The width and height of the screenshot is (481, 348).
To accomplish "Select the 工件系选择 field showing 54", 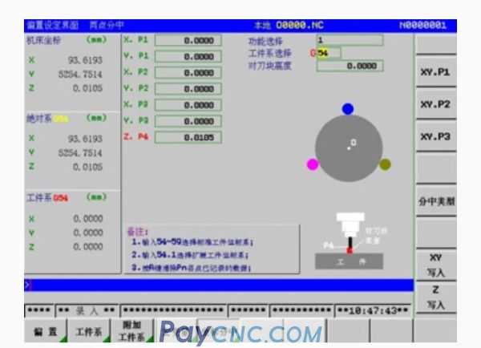I will point(328,53).
